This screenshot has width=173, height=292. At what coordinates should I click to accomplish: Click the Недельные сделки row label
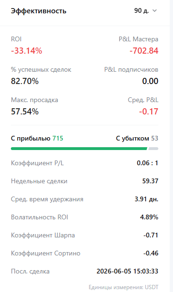(x=39, y=181)
